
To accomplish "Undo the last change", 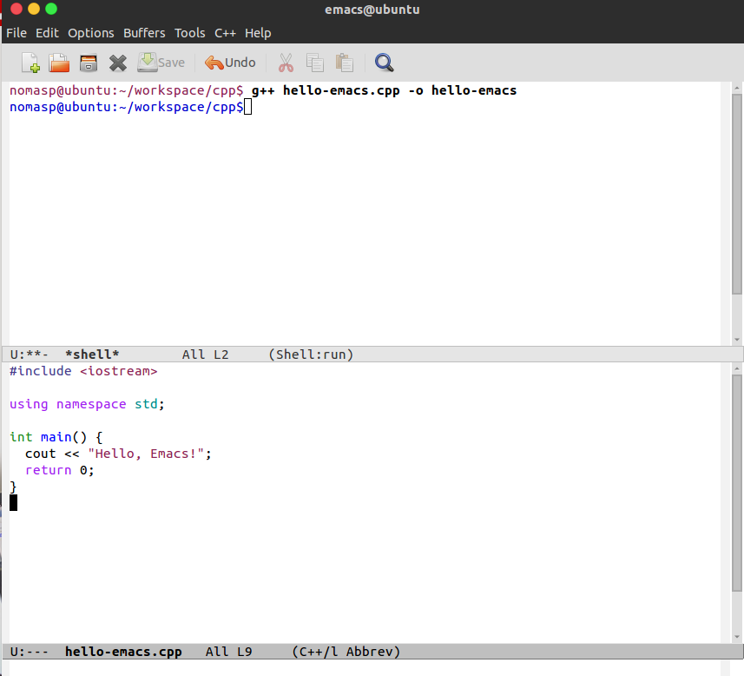I will [x=230, y=63].
